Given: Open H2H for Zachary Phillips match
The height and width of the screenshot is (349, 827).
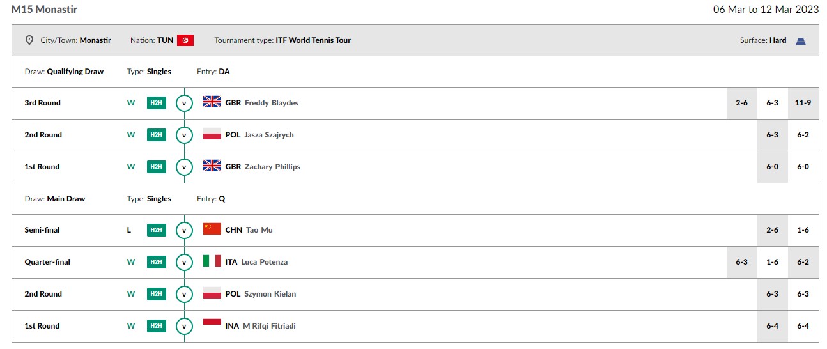Looking at the screenshot, I should (x=157, y=167).
